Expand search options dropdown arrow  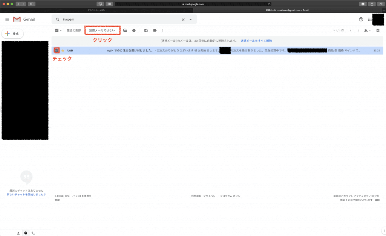[x=190, y=20]
